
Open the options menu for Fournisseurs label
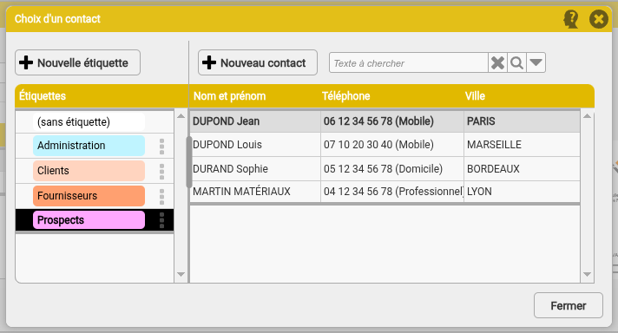coord(161,196)
